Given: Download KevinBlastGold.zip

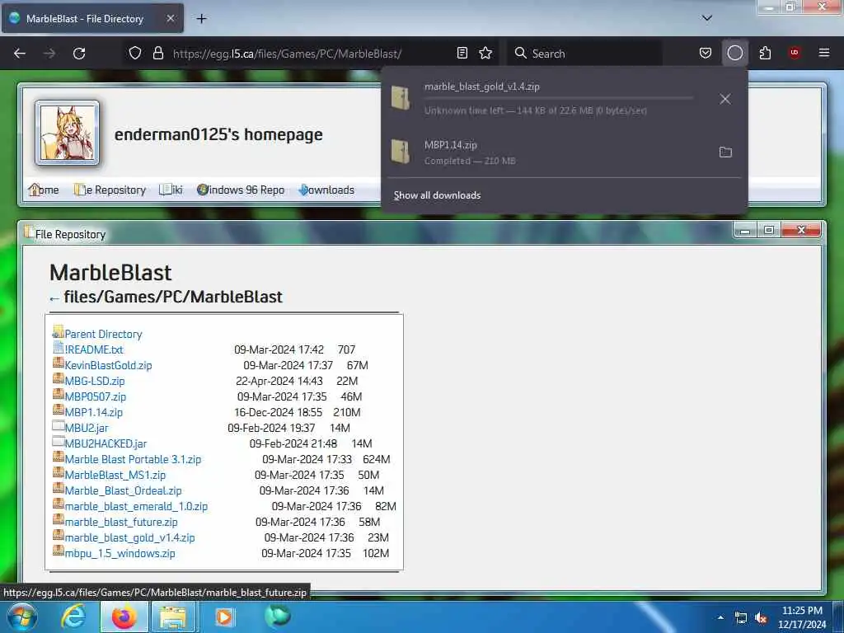Looking at the screenshot, I should pos(108,365).
